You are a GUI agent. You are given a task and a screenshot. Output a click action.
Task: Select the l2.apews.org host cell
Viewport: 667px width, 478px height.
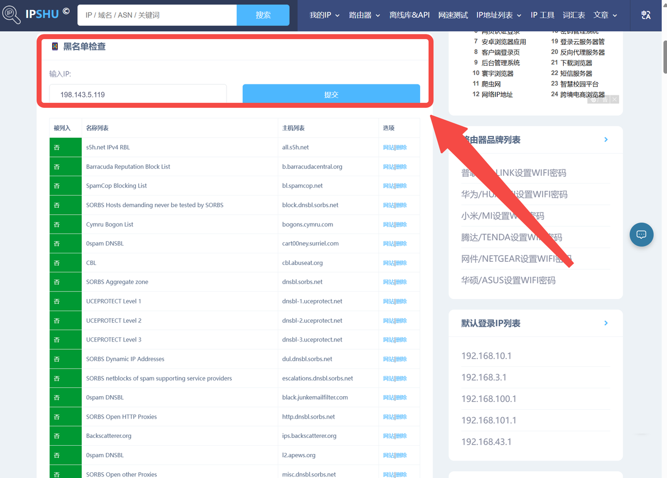328,455
